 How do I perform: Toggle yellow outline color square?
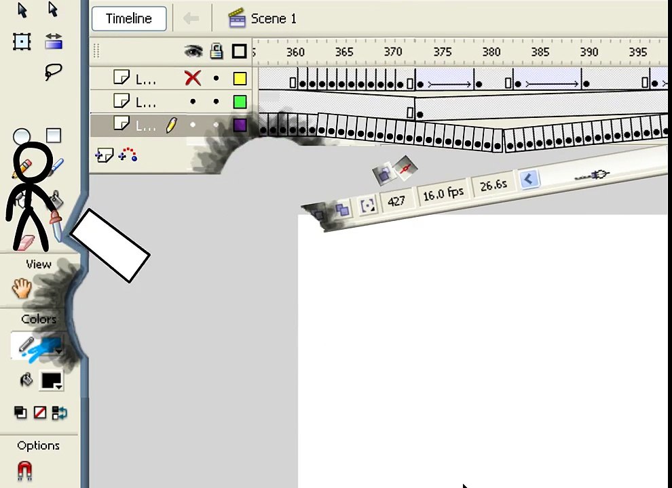click(x=240, y=79)
